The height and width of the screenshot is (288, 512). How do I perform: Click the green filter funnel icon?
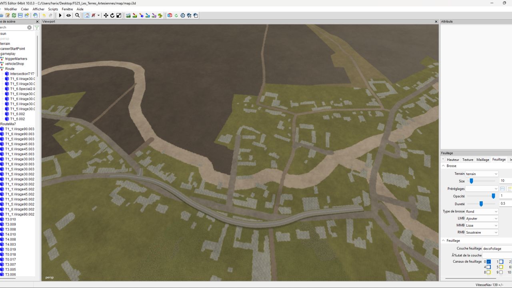pyautogui.click(x=36, y=28)
